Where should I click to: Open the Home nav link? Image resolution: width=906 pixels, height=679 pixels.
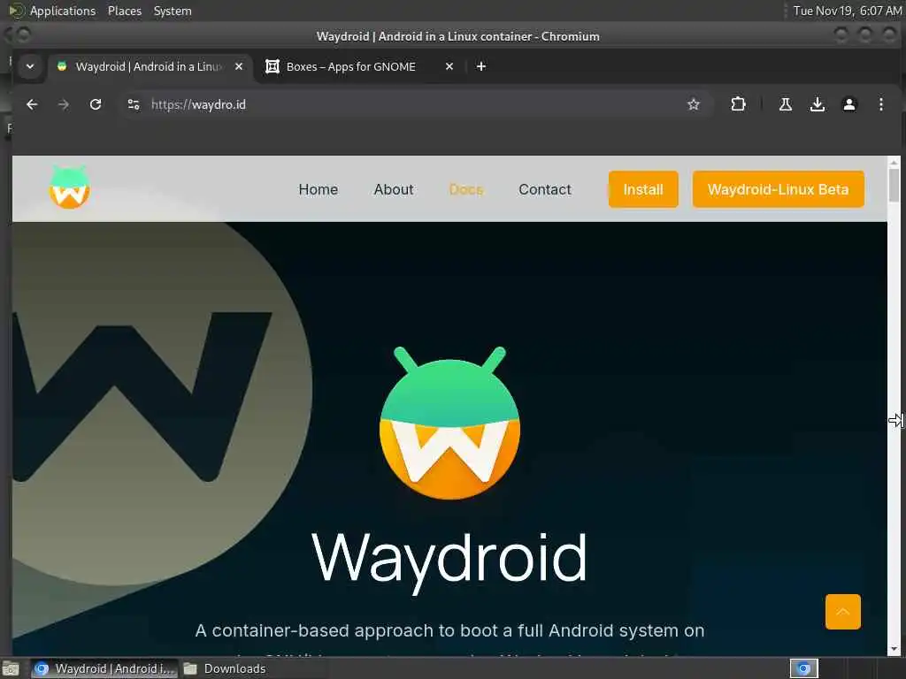click(318, 189)
